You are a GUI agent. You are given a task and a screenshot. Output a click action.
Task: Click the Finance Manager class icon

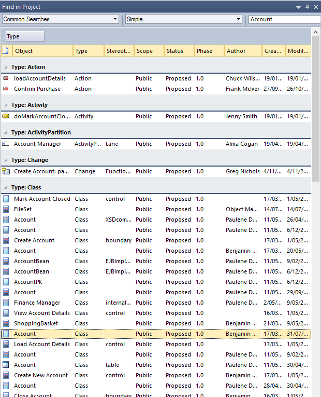click(x=6, y=303)
